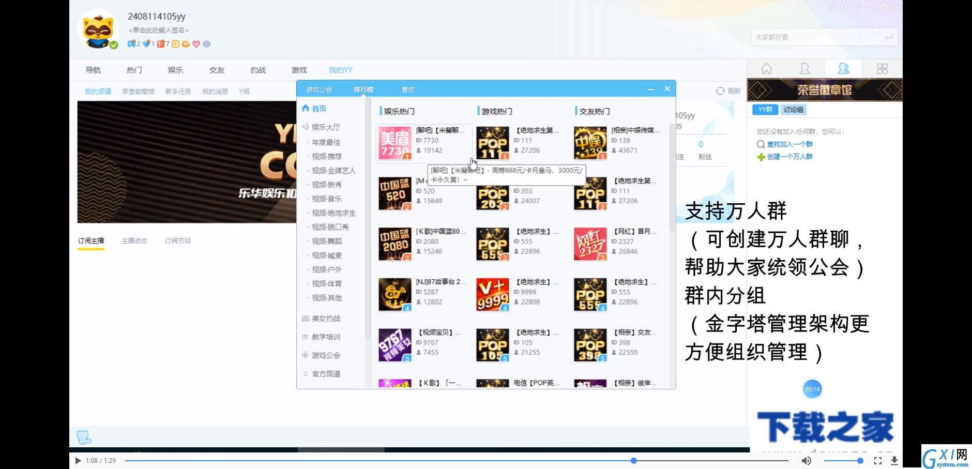Toggle fullscreen in the video player
Image resolution: width=972 pixels, height=469 pixels.
877,460
